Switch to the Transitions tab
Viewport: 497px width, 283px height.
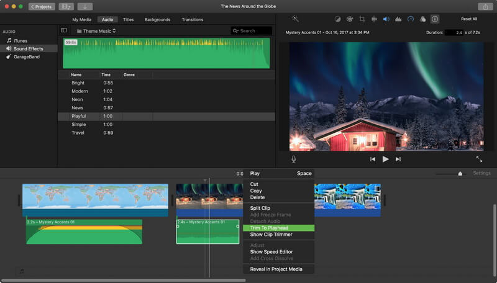coord(192,19)
